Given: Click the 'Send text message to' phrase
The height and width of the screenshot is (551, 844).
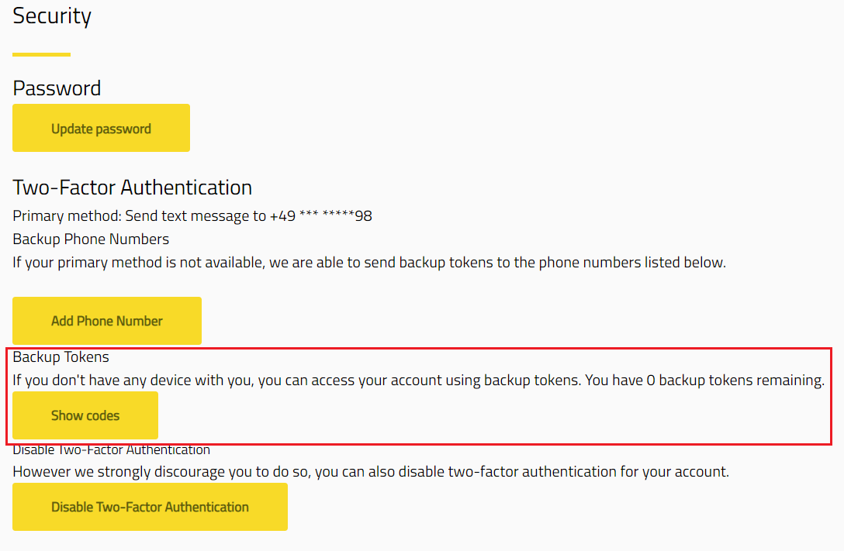Looking at the screenshot, I should click(195, 216).
